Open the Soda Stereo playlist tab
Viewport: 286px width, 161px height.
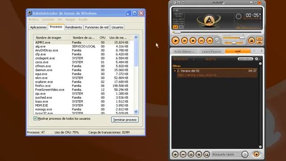pyautogui.click(x=185, y=51)
